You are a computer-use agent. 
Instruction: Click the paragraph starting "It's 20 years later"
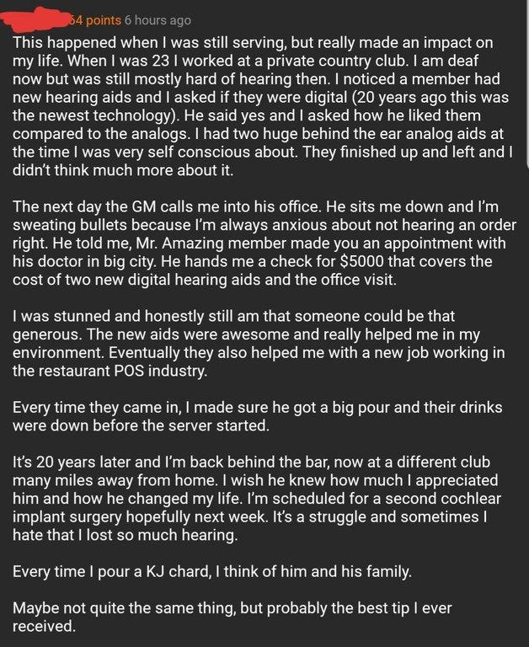(257, 499)
